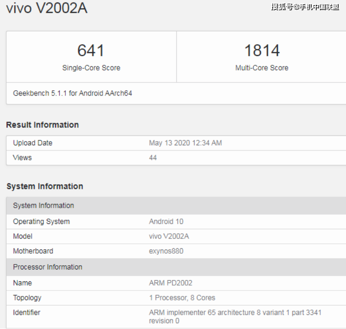Click the Processor Information section header

pos(47,267)
